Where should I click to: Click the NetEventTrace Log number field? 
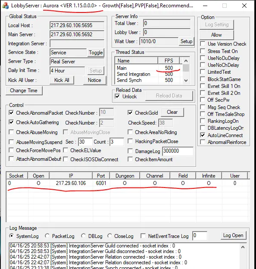tap(200, 236)
